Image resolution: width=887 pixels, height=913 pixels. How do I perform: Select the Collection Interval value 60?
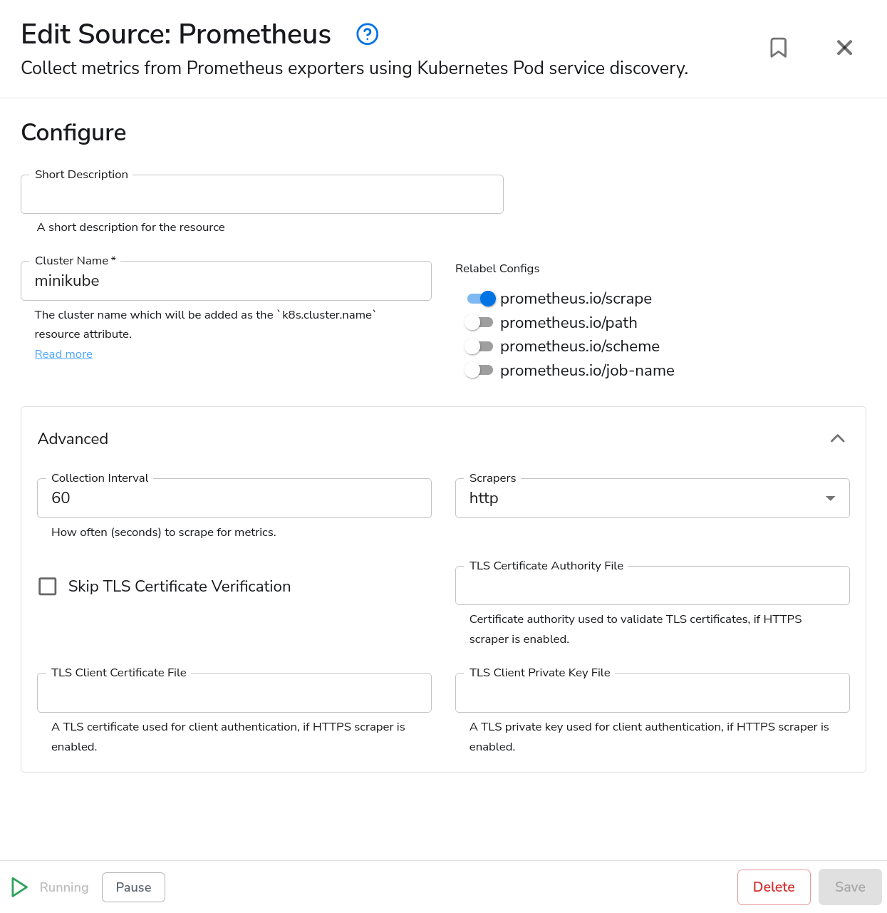coord(234,498)
